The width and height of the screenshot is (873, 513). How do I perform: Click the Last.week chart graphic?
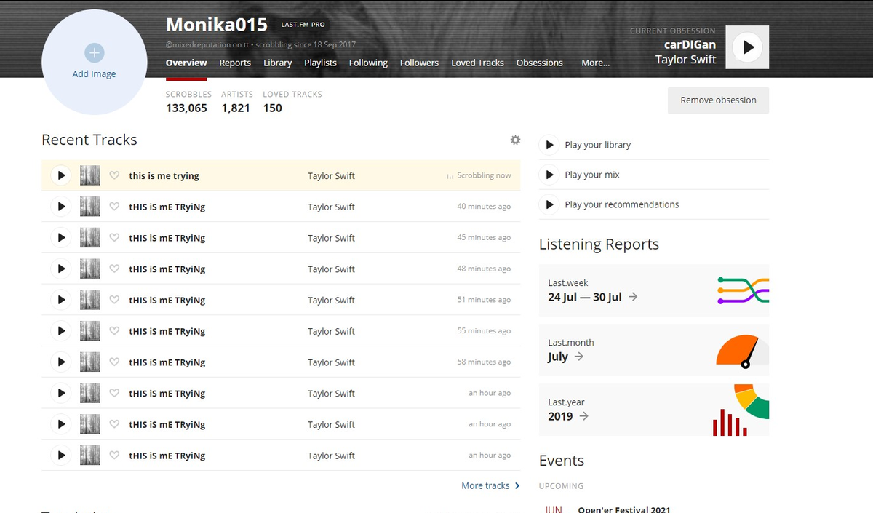743,290
